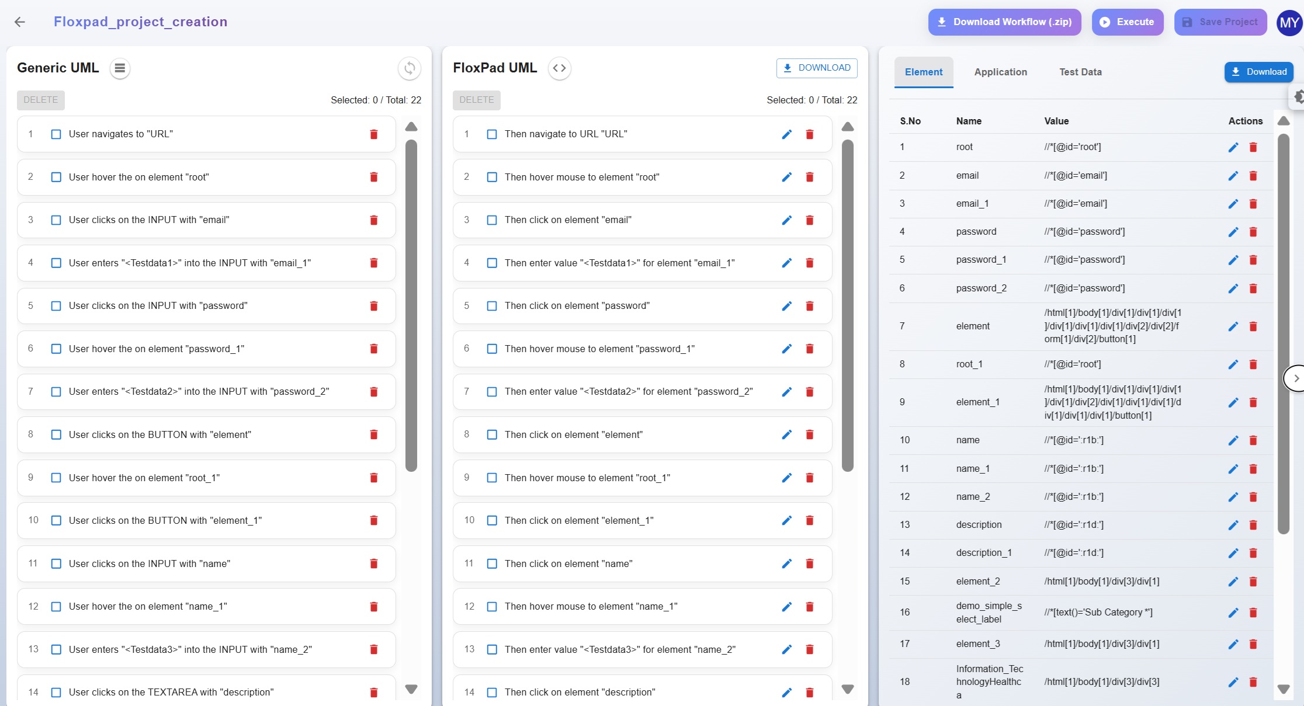Image resolution: width=1304 pixels, height=706 pixels.
Task: Delete FloxPad step "Then navigate to URL"
Action: (810, 134)
